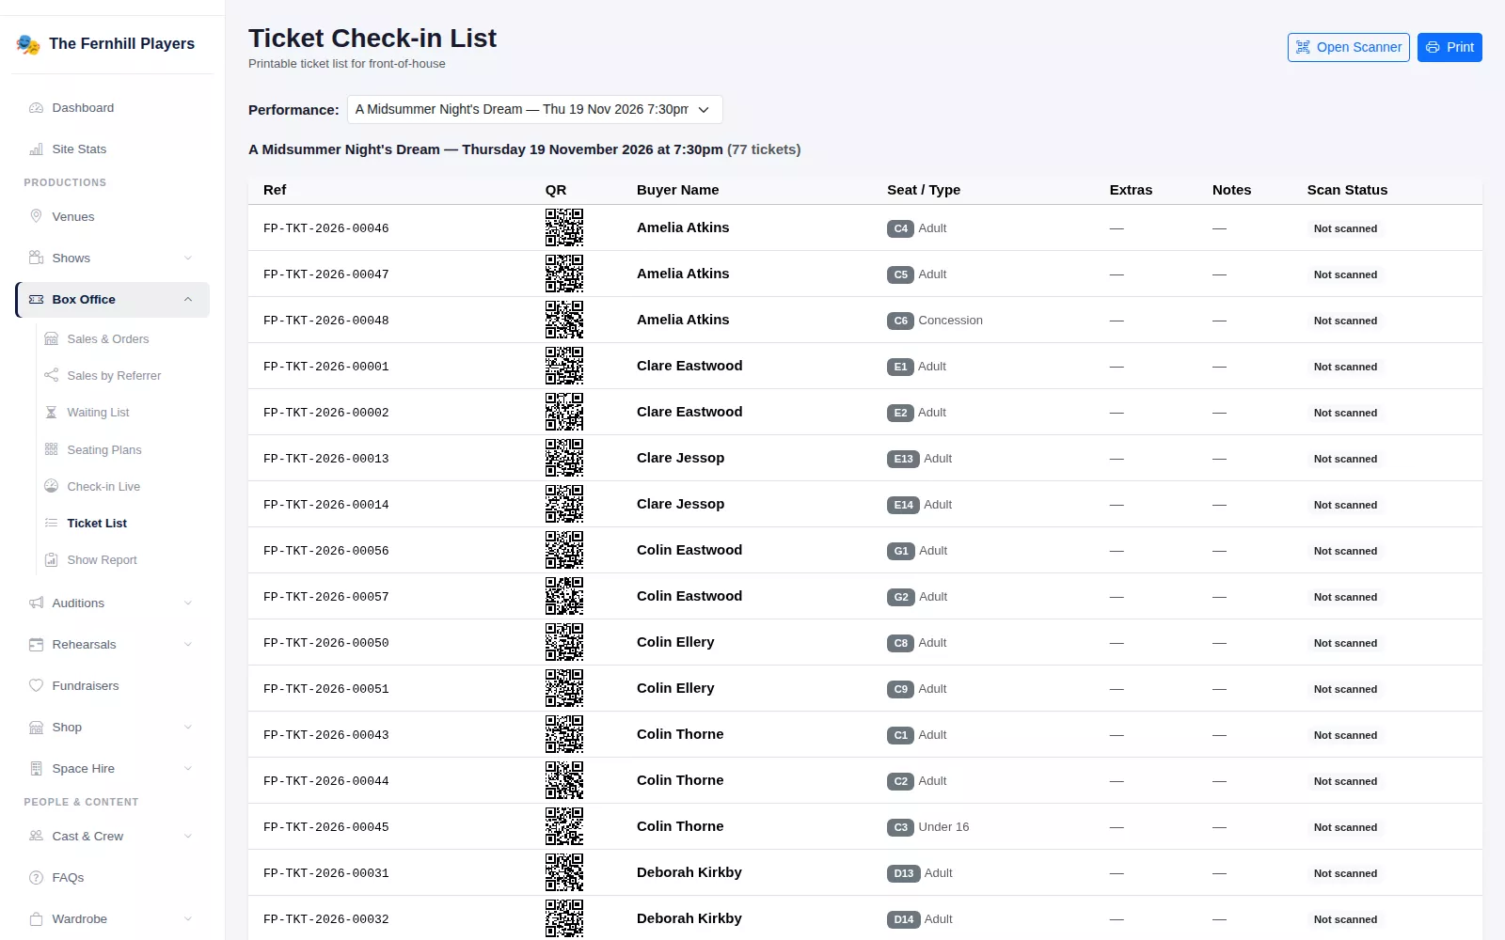1505x940 pixels.
Task: Expand the Space Hire menu section
Action: tap(188, 769)
